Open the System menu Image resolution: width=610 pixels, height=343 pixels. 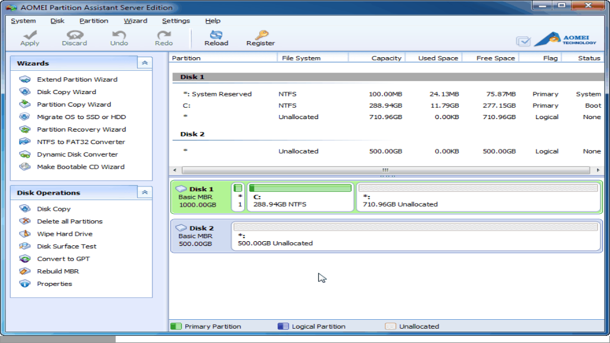23,21
